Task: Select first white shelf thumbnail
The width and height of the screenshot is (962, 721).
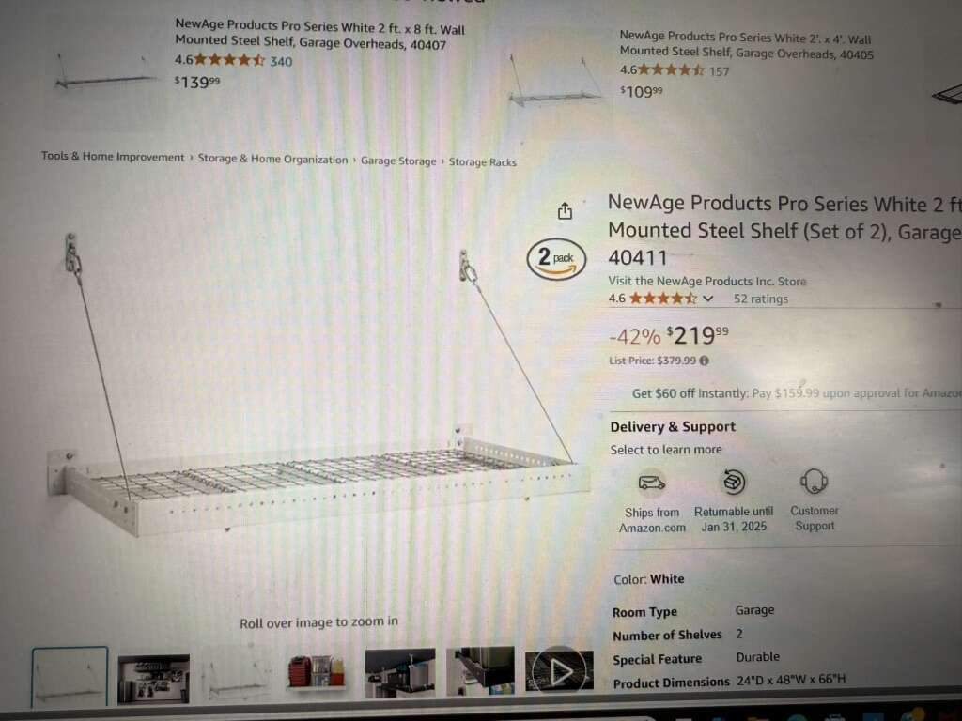Action: point(70,676)
